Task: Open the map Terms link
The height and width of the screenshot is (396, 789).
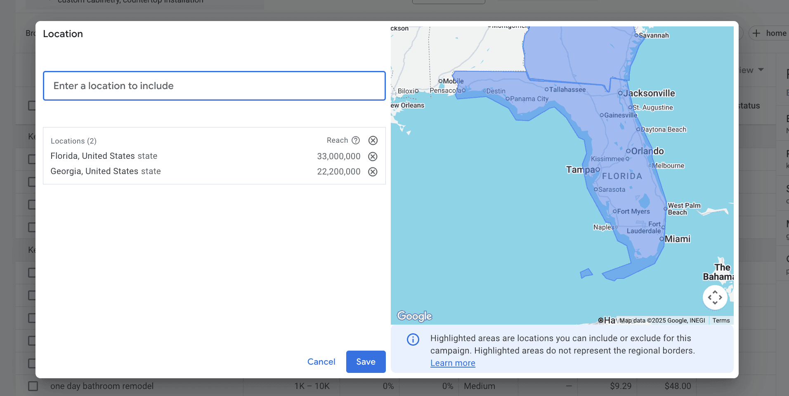Action: click(x=721, y=321)
